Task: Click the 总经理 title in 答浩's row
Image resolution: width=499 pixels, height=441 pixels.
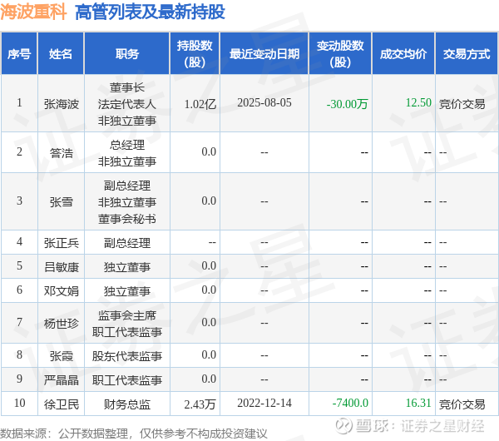Action: pos(127,145)
